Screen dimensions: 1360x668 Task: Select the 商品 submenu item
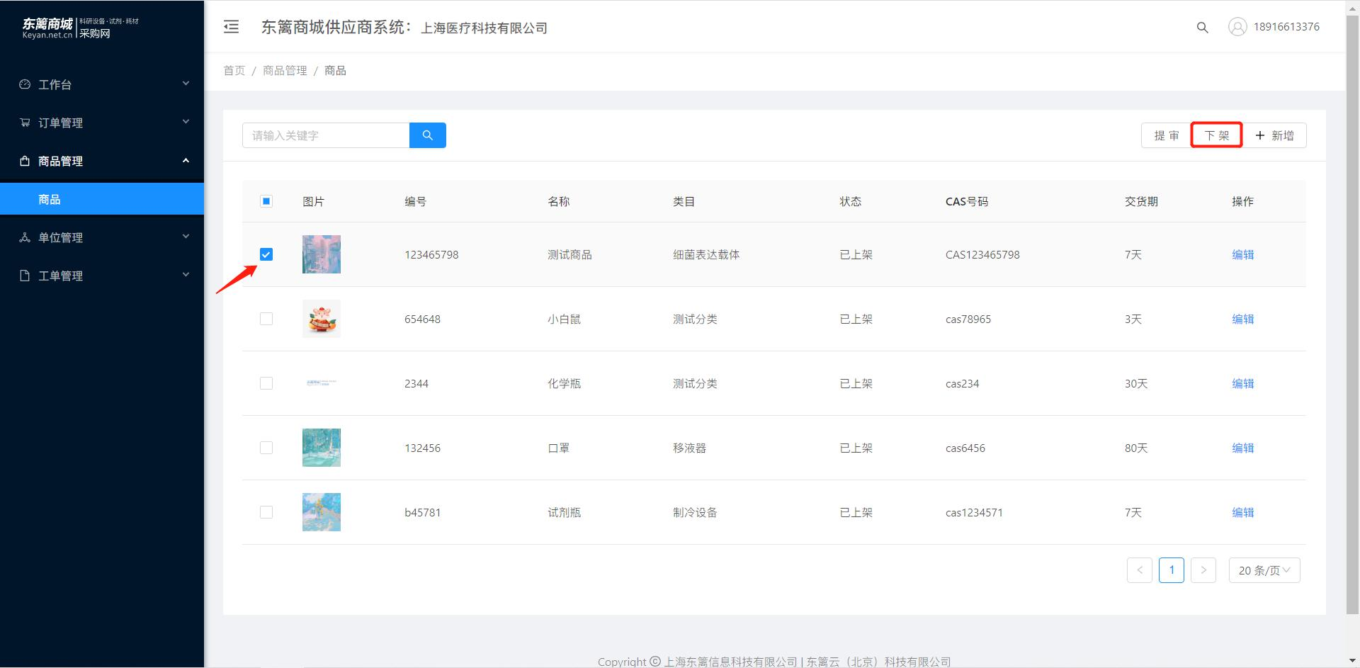point(102,199)
